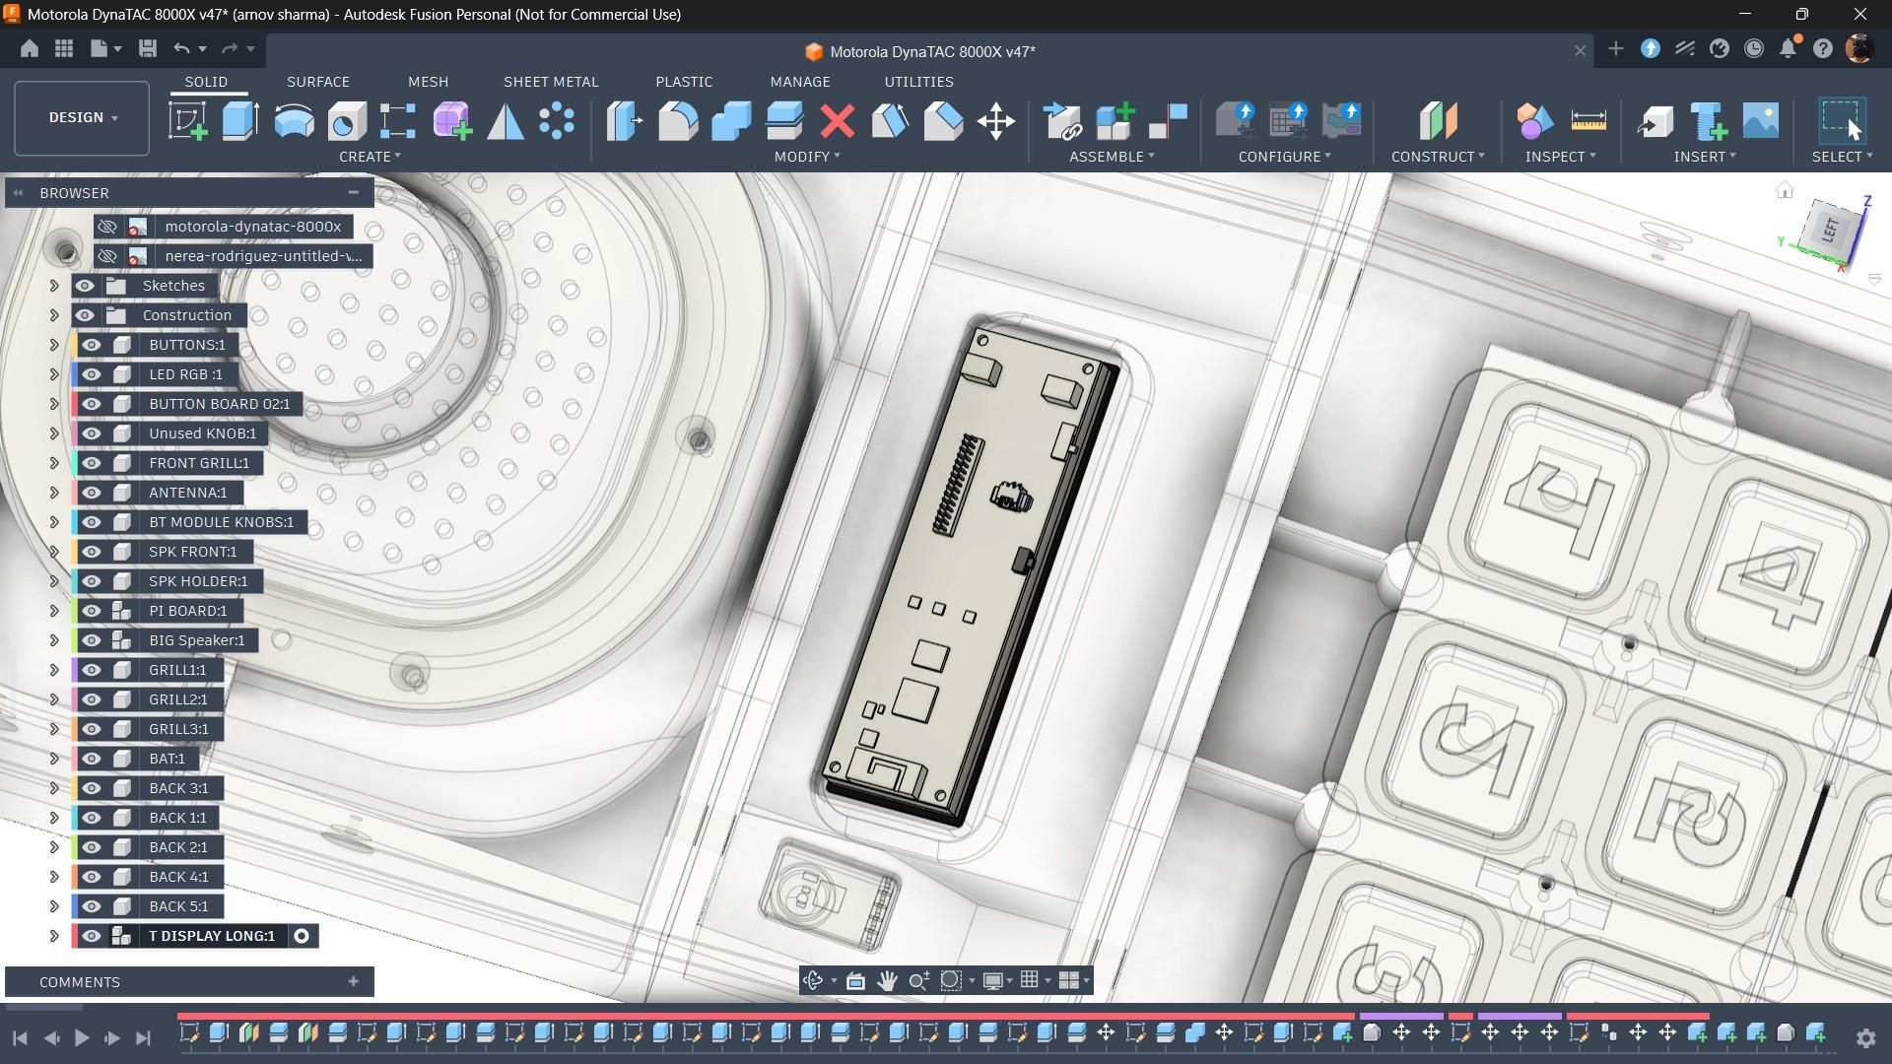Toggle the Sketches folder visibility
Image resolution: width=1892 pixels, height=1064 pixels.
[85, 286]
